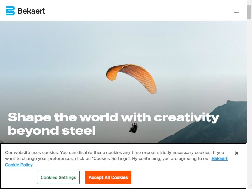The height and width of the screenshot is (189, 252).
Task: Click the scrollbar track below the thumb
Action: click(249, 101)
